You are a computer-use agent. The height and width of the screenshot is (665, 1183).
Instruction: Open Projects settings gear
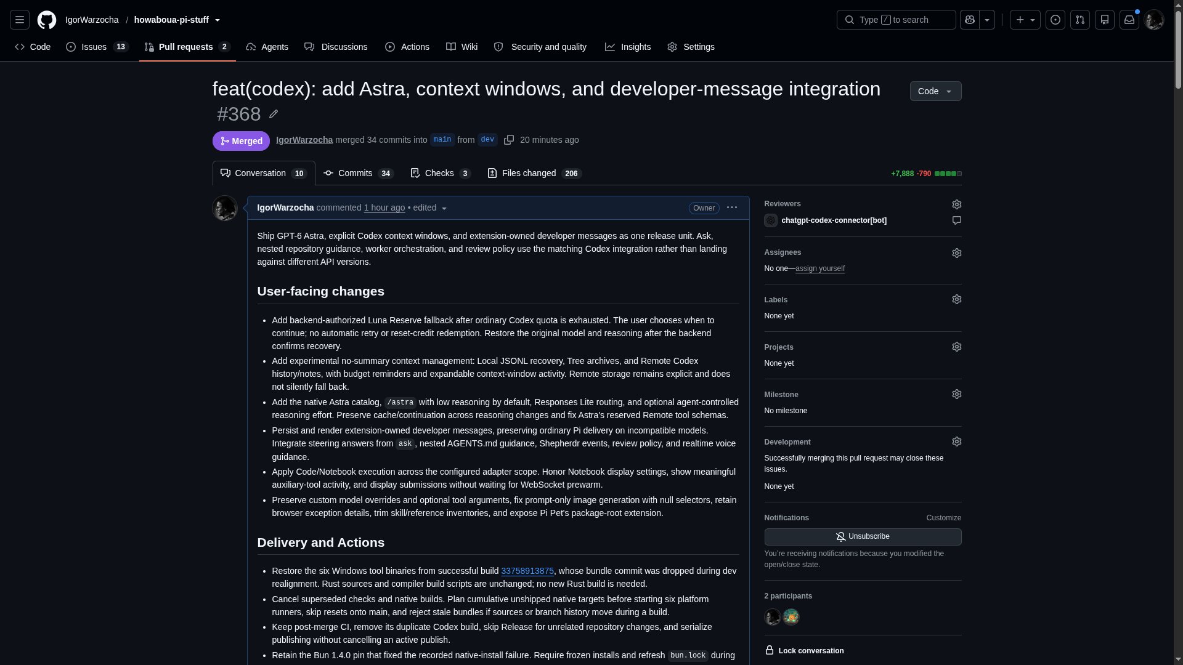tap(956, 347)
